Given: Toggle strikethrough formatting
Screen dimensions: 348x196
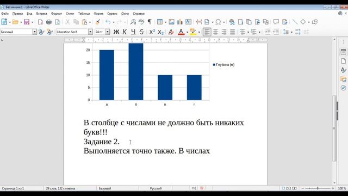Looking at the screenshot, I should (141, 32).
